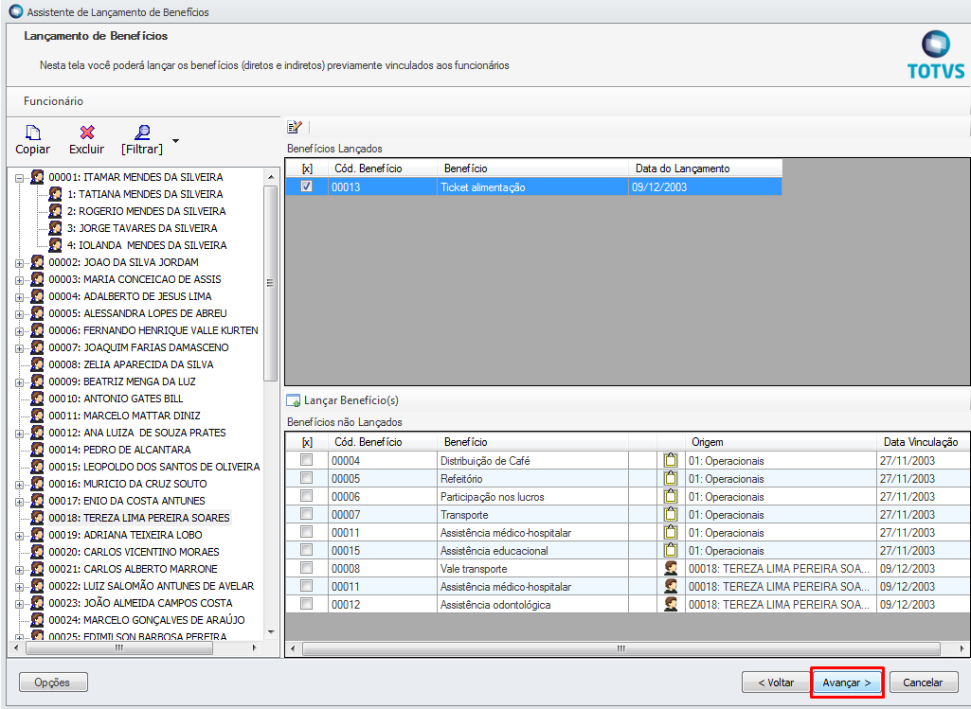Screen dimensions: 971x709
Task: Click employee icon on Vale transporte row
Action: click(x=671, y=568)
